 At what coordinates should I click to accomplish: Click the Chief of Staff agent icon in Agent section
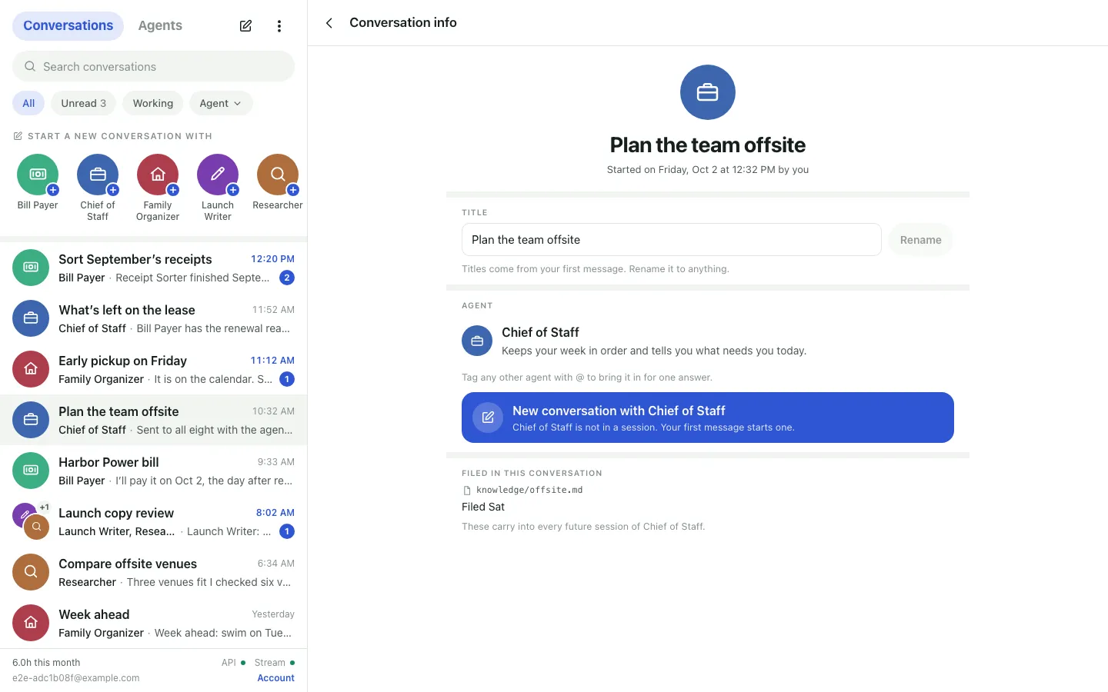pyautogui.click(x=477, y=341)
